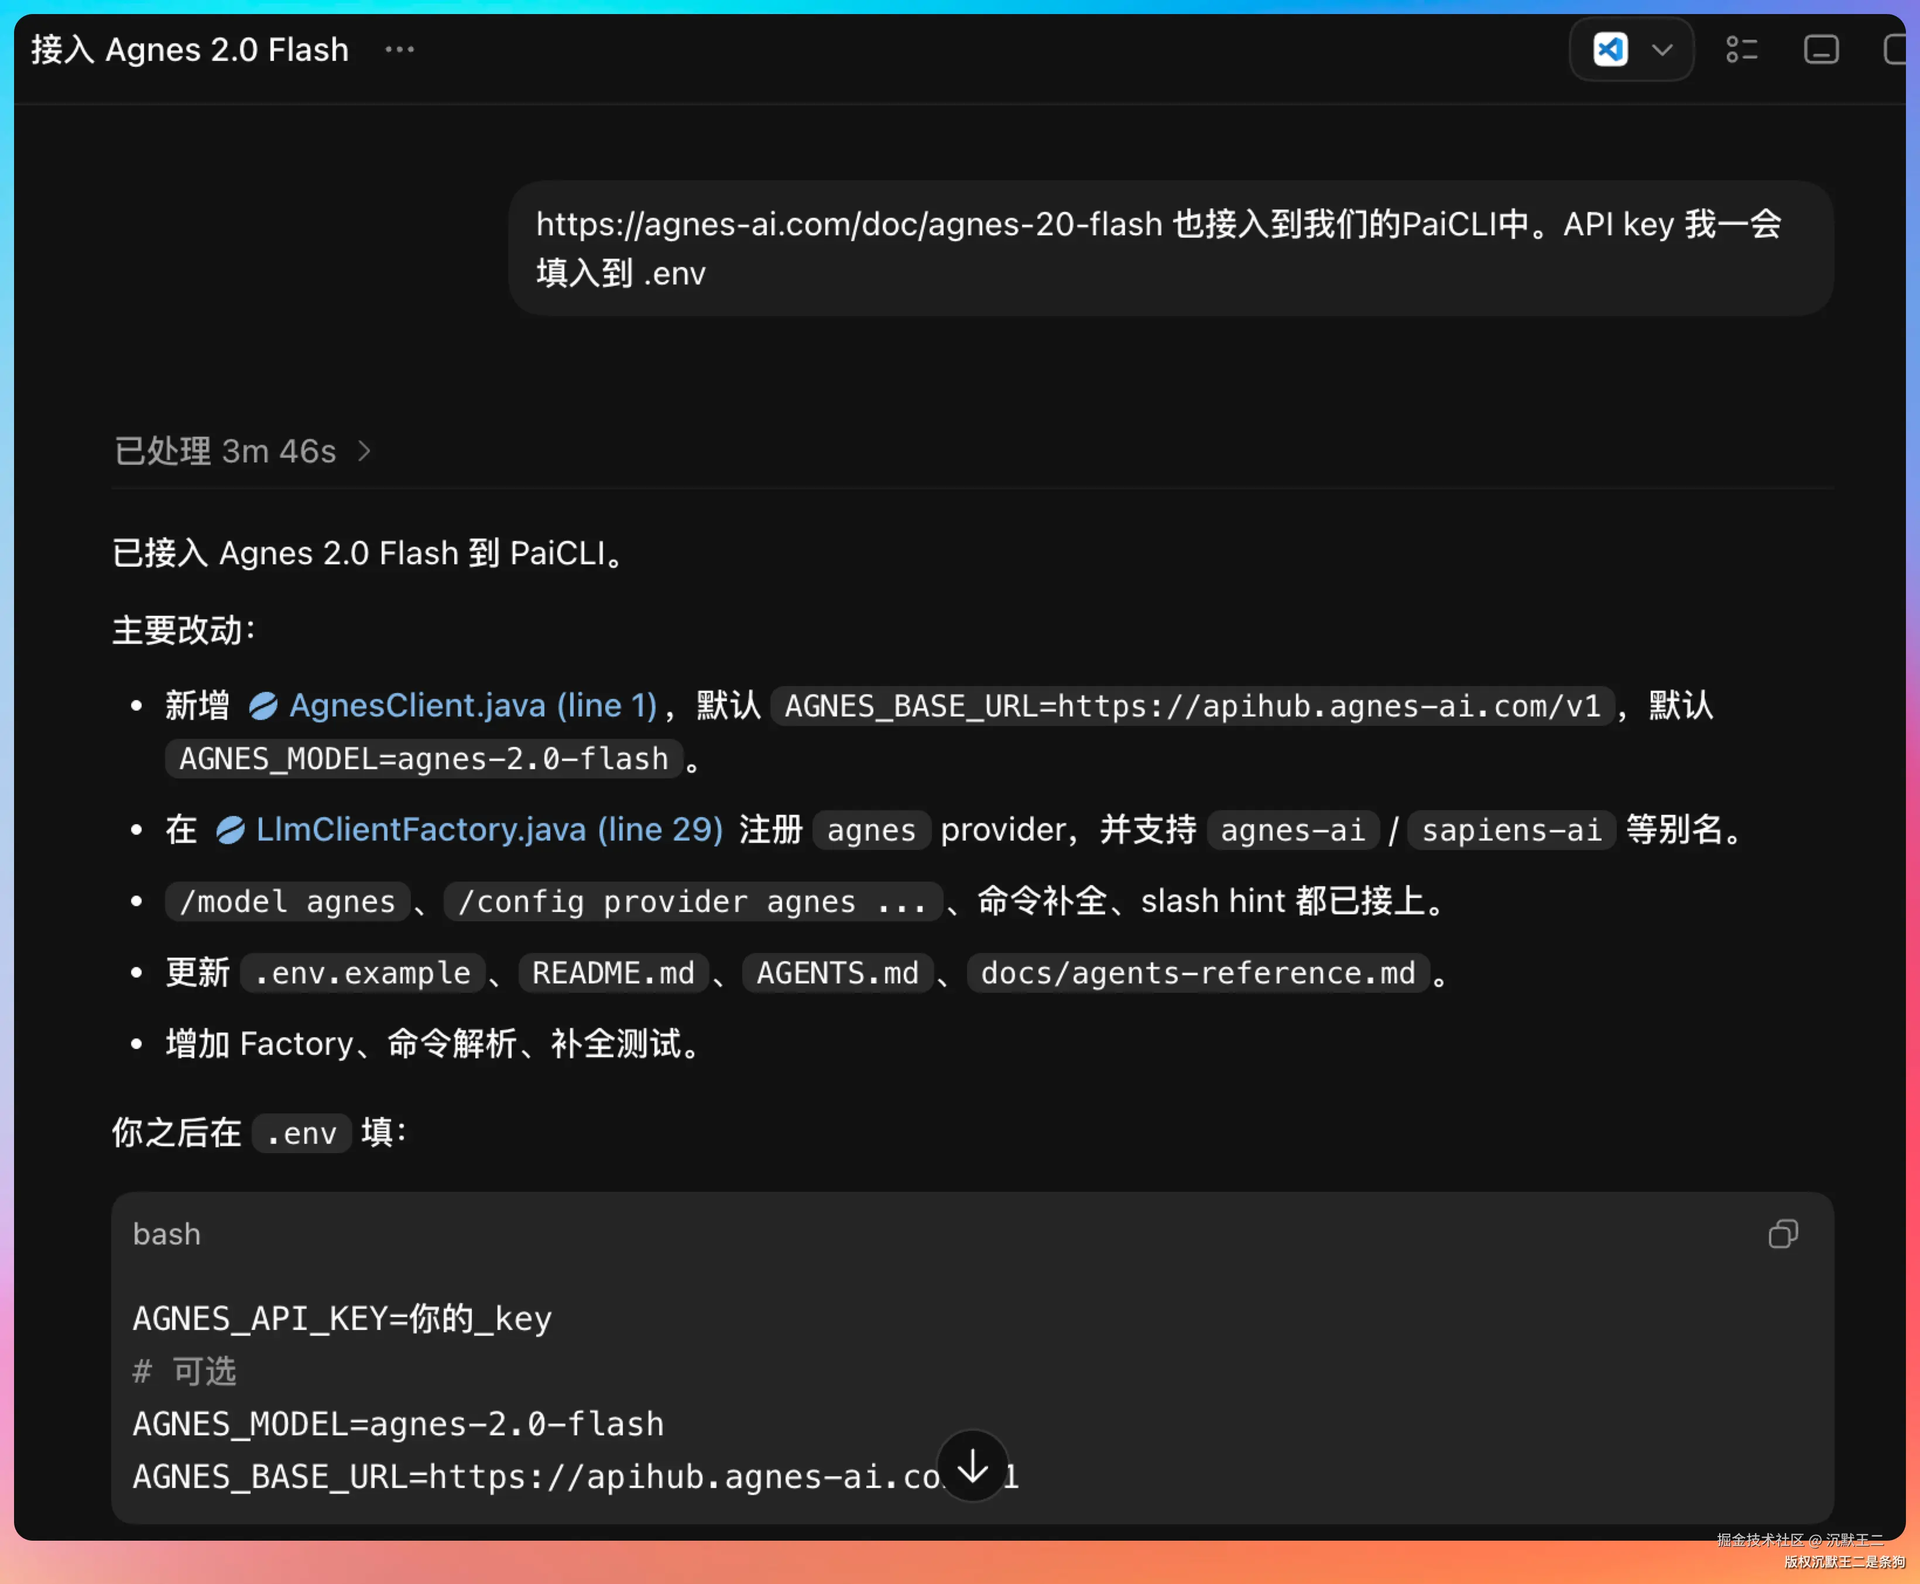Screen dimensions: 1920x1584
Task: Click the 'docs/agents-reference.md' code chip
Action: 1198,973
